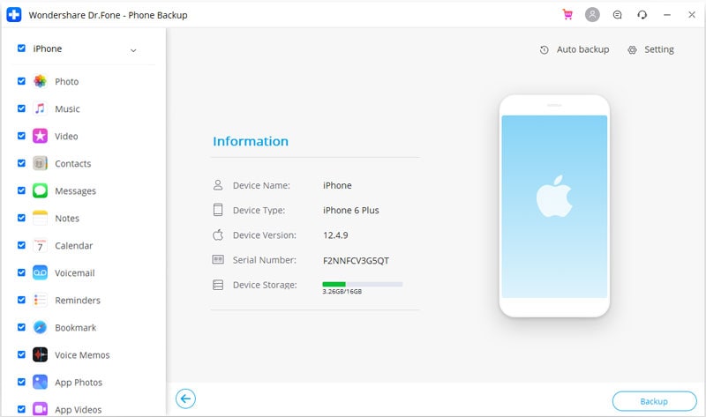The width and height of the screenshot is (706, 417).
Task: Open the user account profile icon
Action: [592, 15]
